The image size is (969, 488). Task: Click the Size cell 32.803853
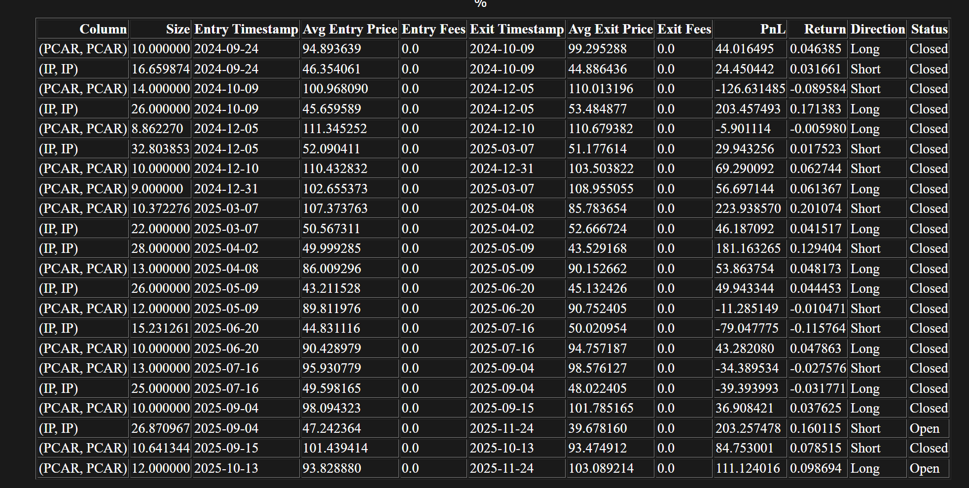pos(160,149)
